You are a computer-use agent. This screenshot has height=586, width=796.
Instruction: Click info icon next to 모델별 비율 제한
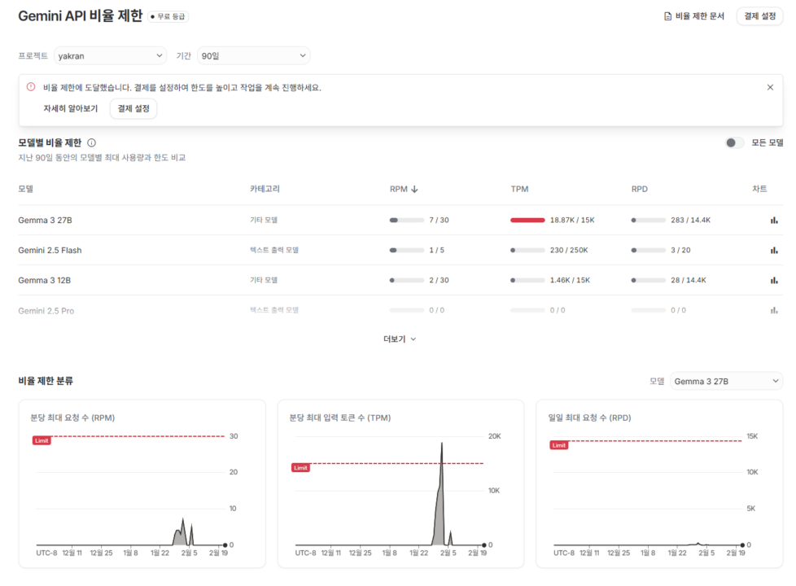pyautogui.click(x=91, y=142)
